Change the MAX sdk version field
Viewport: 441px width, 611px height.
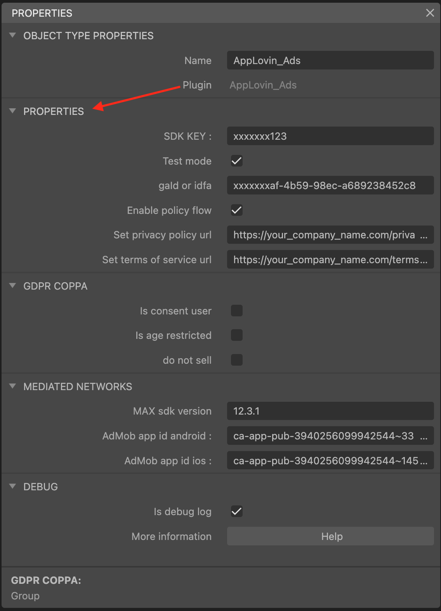(330, 411)
